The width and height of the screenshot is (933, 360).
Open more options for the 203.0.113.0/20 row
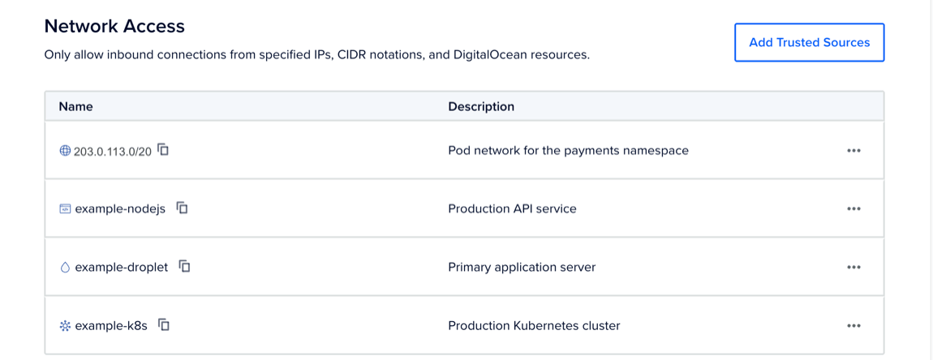tap(853, 151)
